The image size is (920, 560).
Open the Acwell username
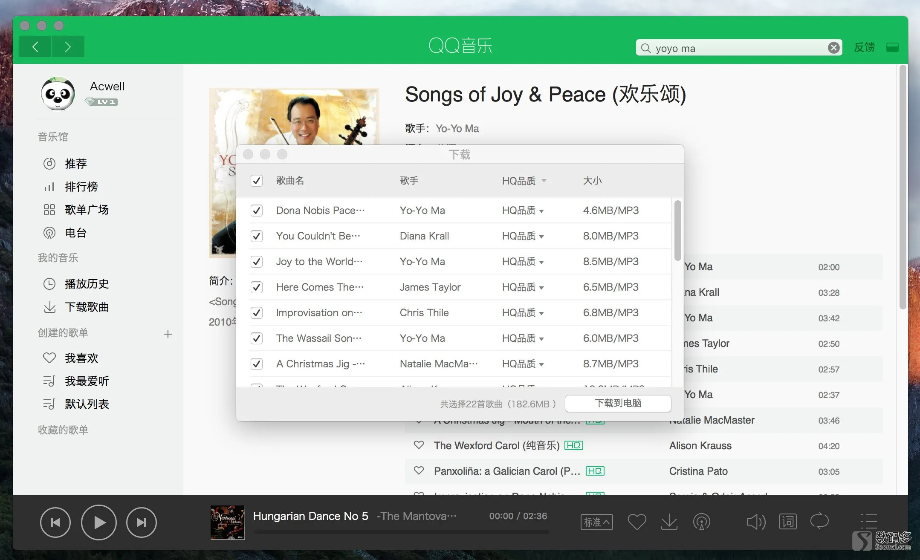[x=107, y=86]
